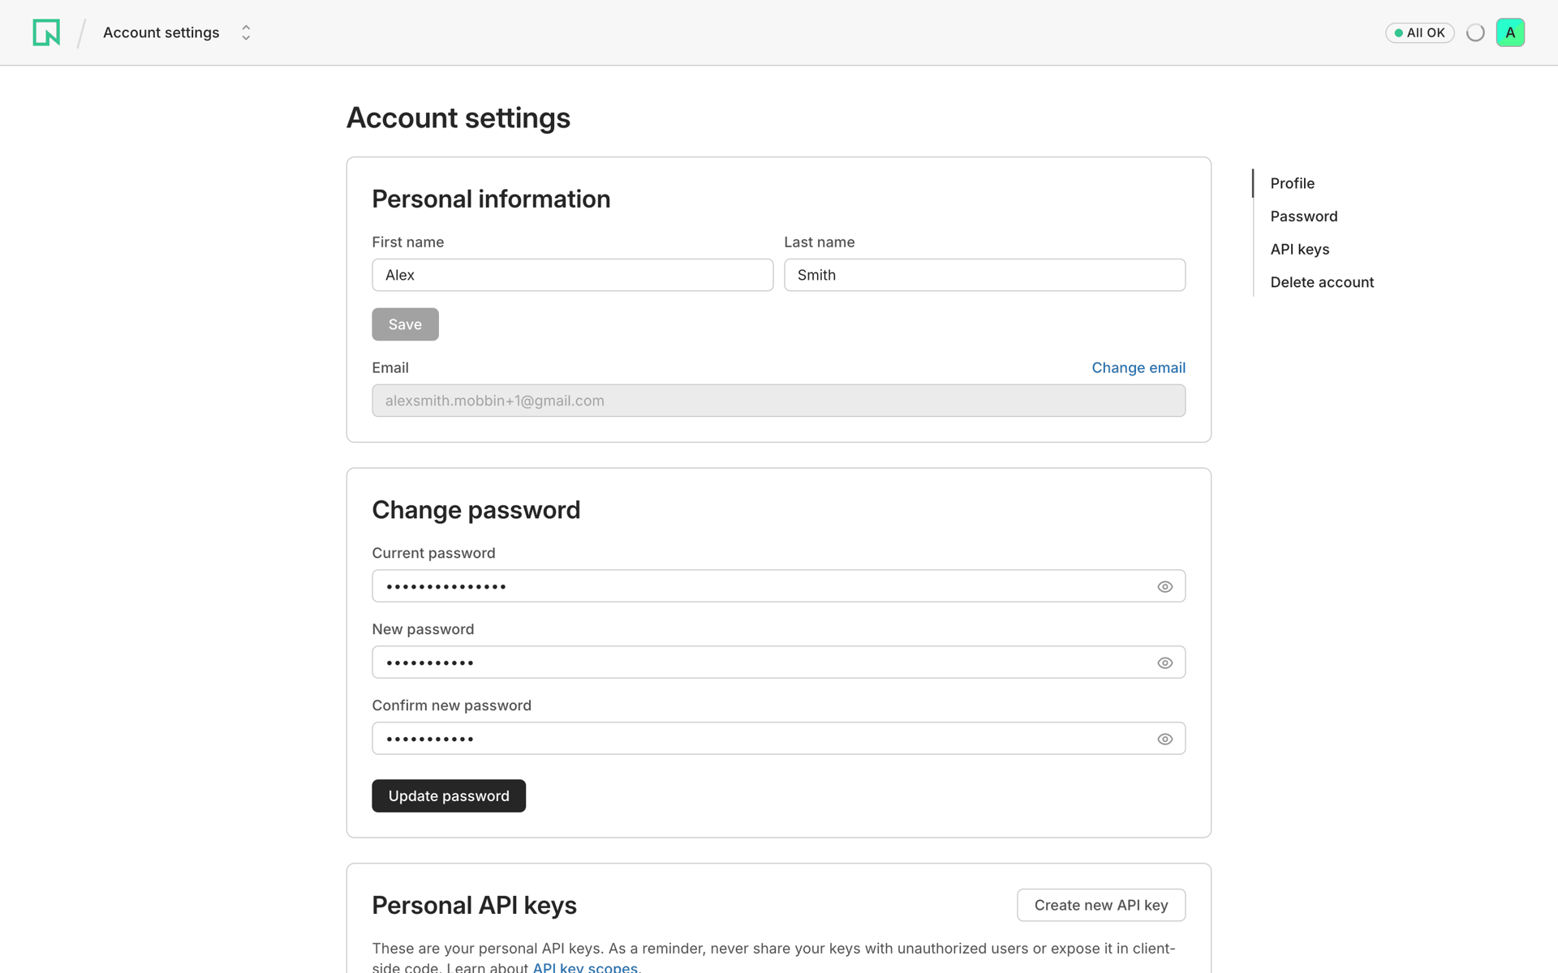Screen dimensions: 1558x973
Task: Click Create new API key button
Action: click(x=1100, y=905)
